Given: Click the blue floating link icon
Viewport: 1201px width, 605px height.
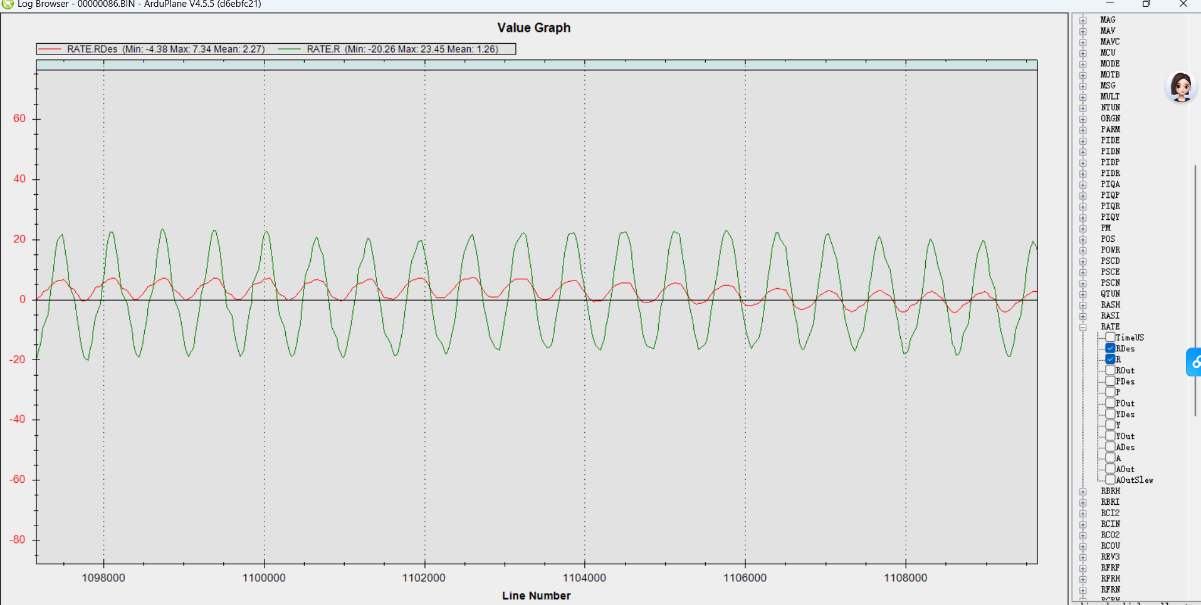Looking at the screenshot, I should [1194, 362].
